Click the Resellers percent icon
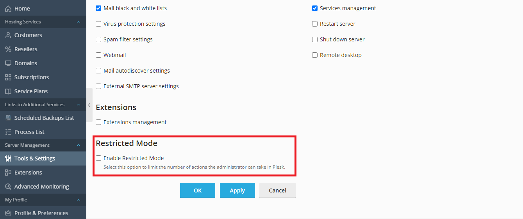The height and width of the screenshot is (219, 523). point(8,49)
